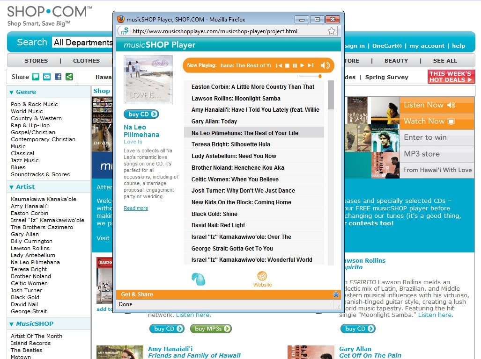Play Gary Allan: Today
The height and width of the screenshot is (359, 481).
[x=254, y=122]
